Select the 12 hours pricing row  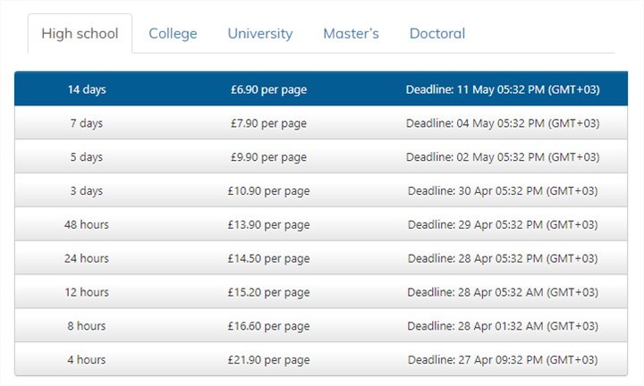pyautogui.click(x=321, y=292)
